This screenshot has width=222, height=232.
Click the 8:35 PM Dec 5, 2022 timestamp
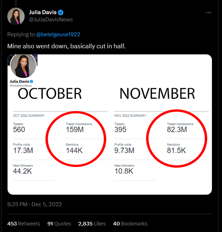click(34, 204)
